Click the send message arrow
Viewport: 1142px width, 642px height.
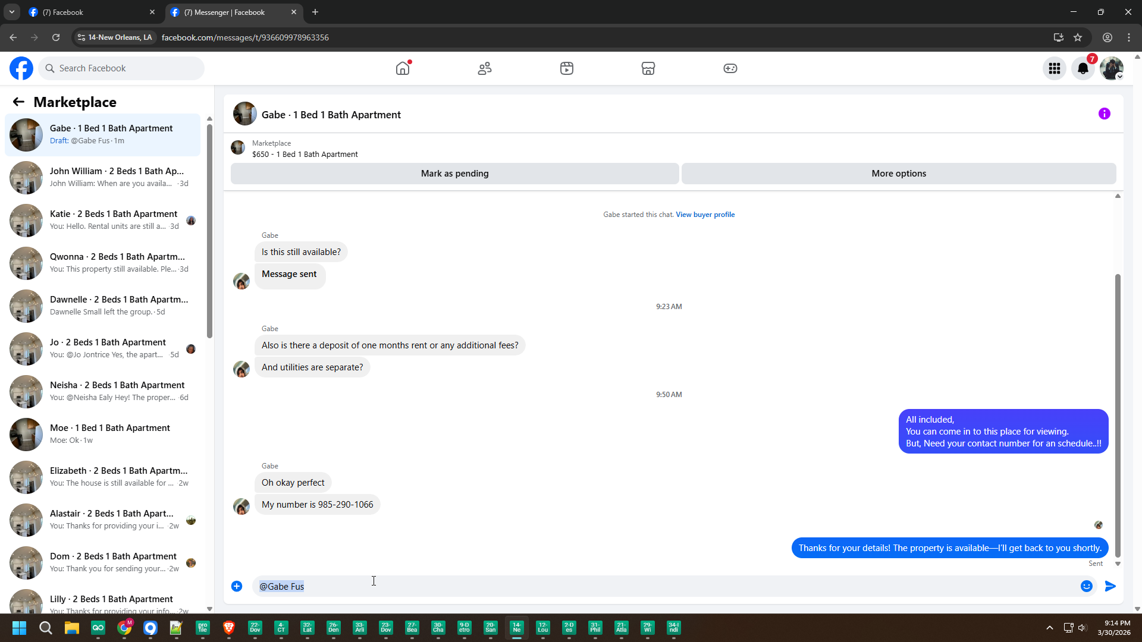click(x=1110, y=586)
